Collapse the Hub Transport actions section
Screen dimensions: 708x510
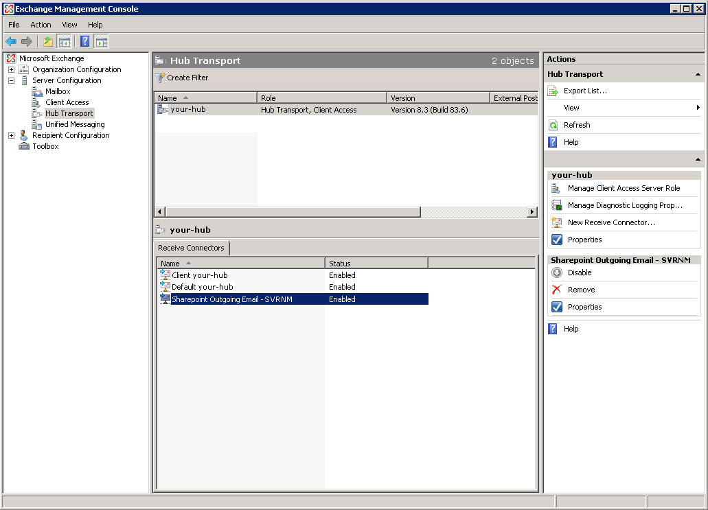pos(698,74)
